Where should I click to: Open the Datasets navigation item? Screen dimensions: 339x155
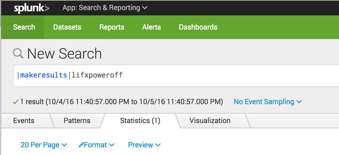click(x=67, y=27)
